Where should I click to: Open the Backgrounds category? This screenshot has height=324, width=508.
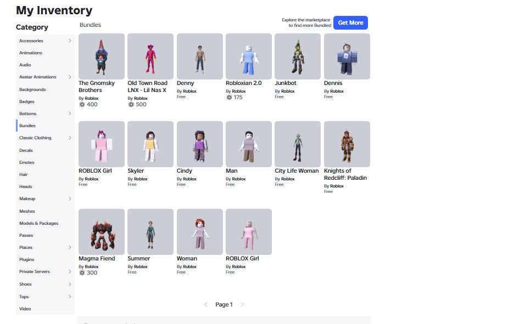(x=32, y=89)
